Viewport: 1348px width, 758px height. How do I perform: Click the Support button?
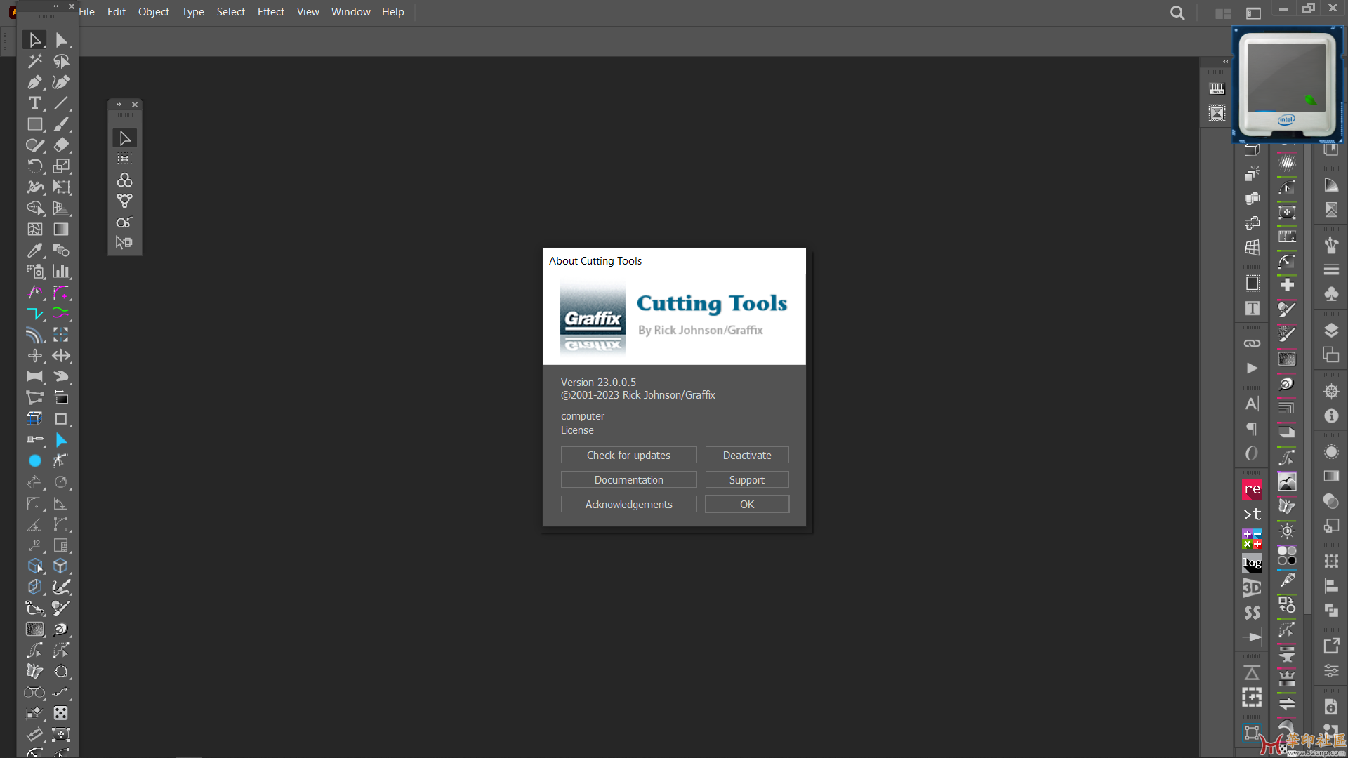(x=747, y=479)
